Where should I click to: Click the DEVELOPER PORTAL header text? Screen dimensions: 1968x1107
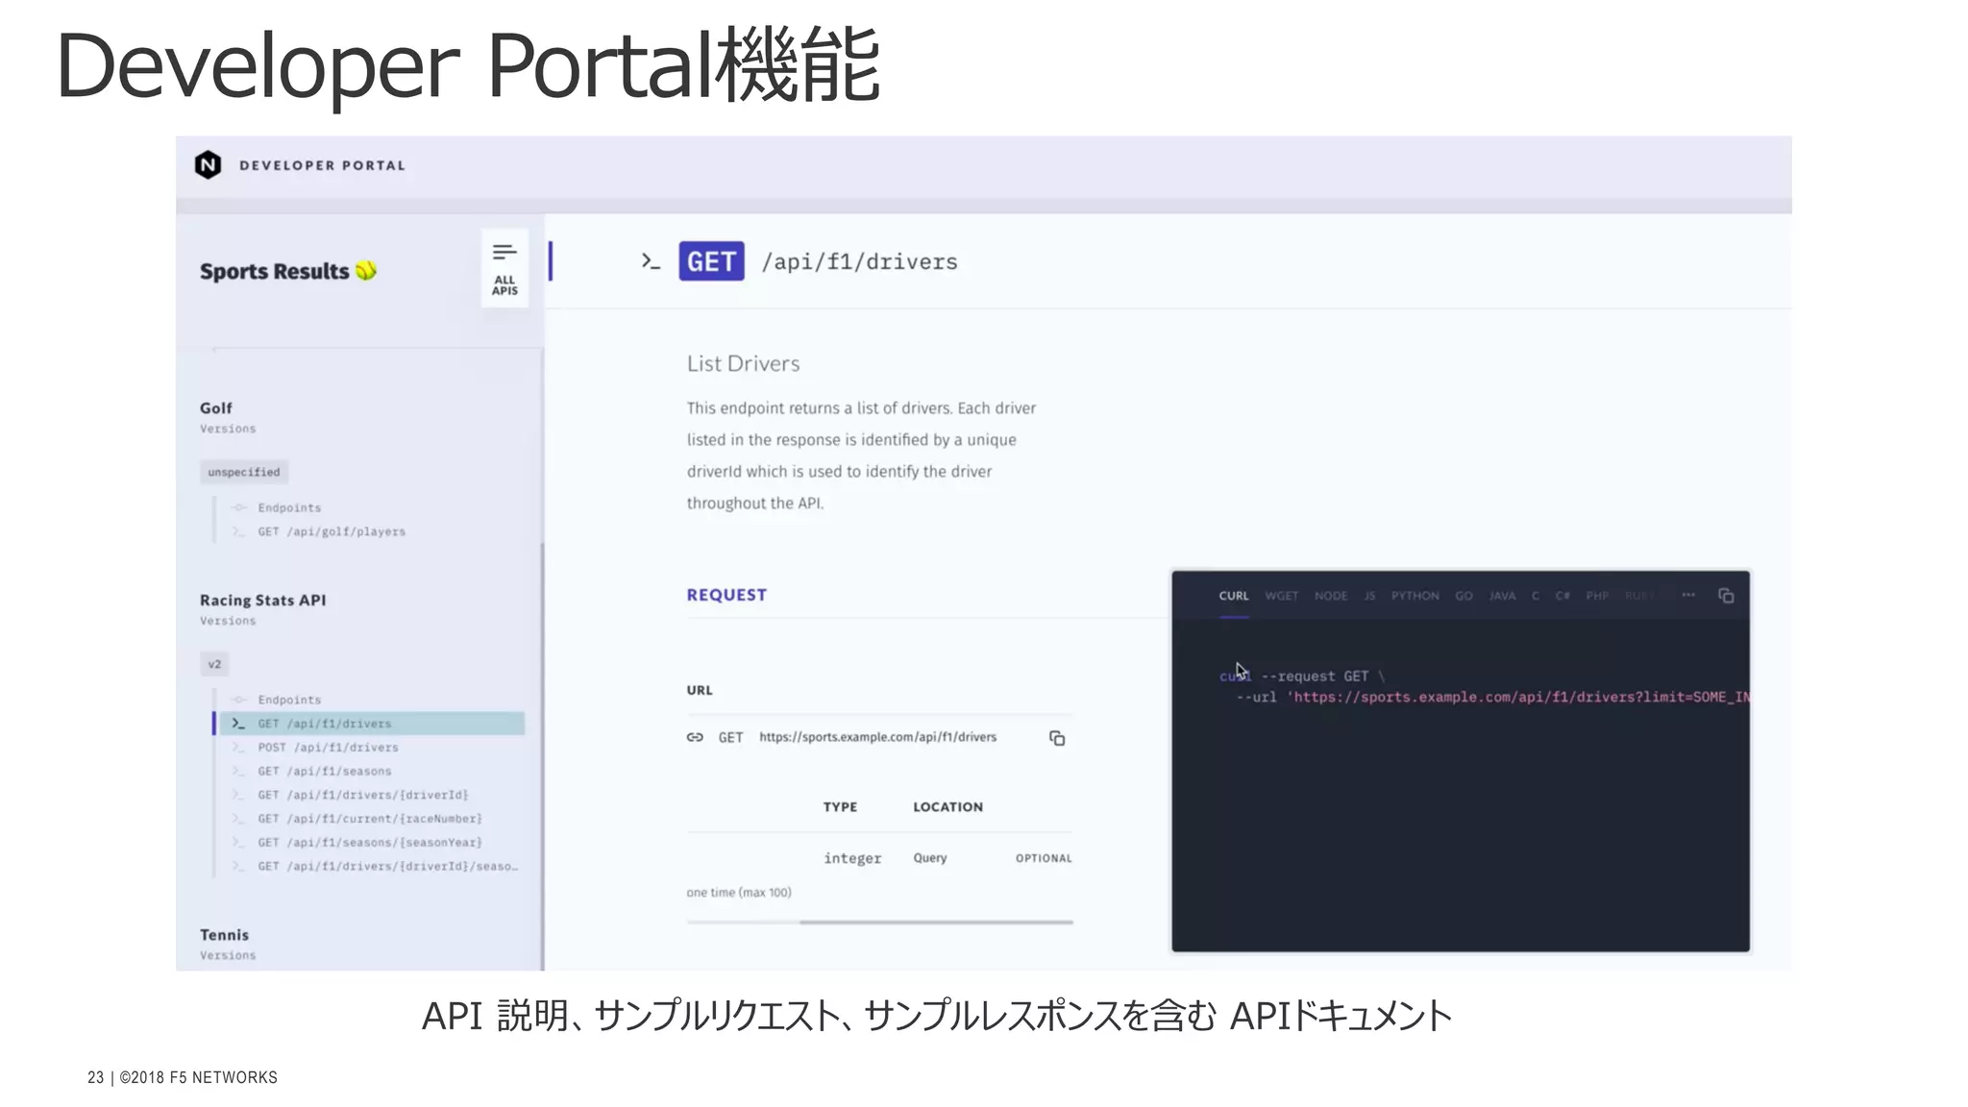point(322,165)
